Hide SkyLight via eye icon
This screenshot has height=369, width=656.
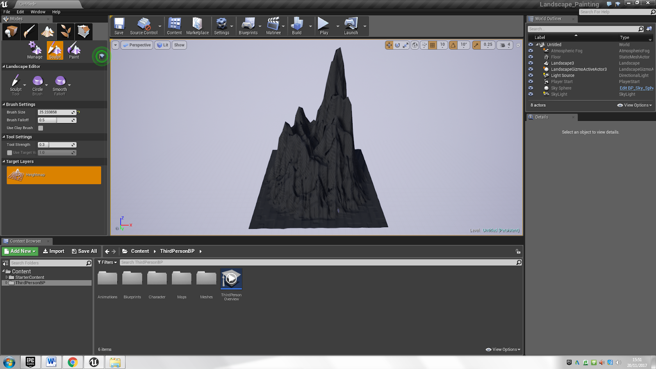[x=531, y=94]
